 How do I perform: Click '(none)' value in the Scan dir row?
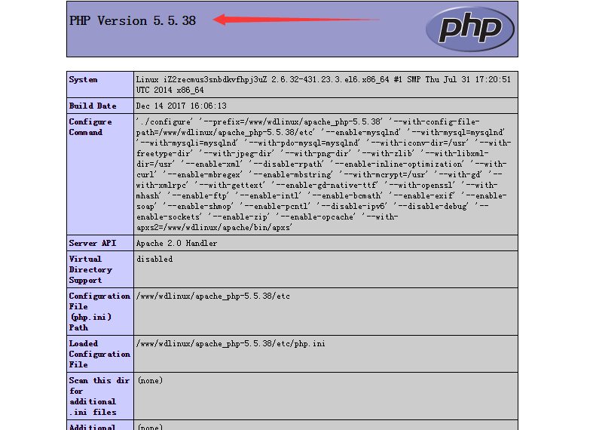tap(150, 380)
